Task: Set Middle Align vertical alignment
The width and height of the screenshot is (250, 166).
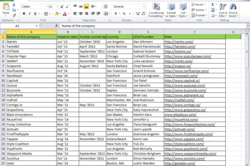Action: coord(81,6)
